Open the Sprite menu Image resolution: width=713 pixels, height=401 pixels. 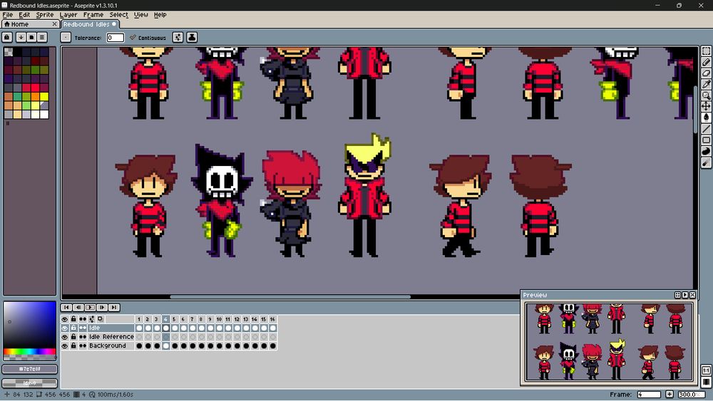(44, 14)
